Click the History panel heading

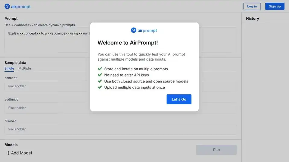[252, 19]
